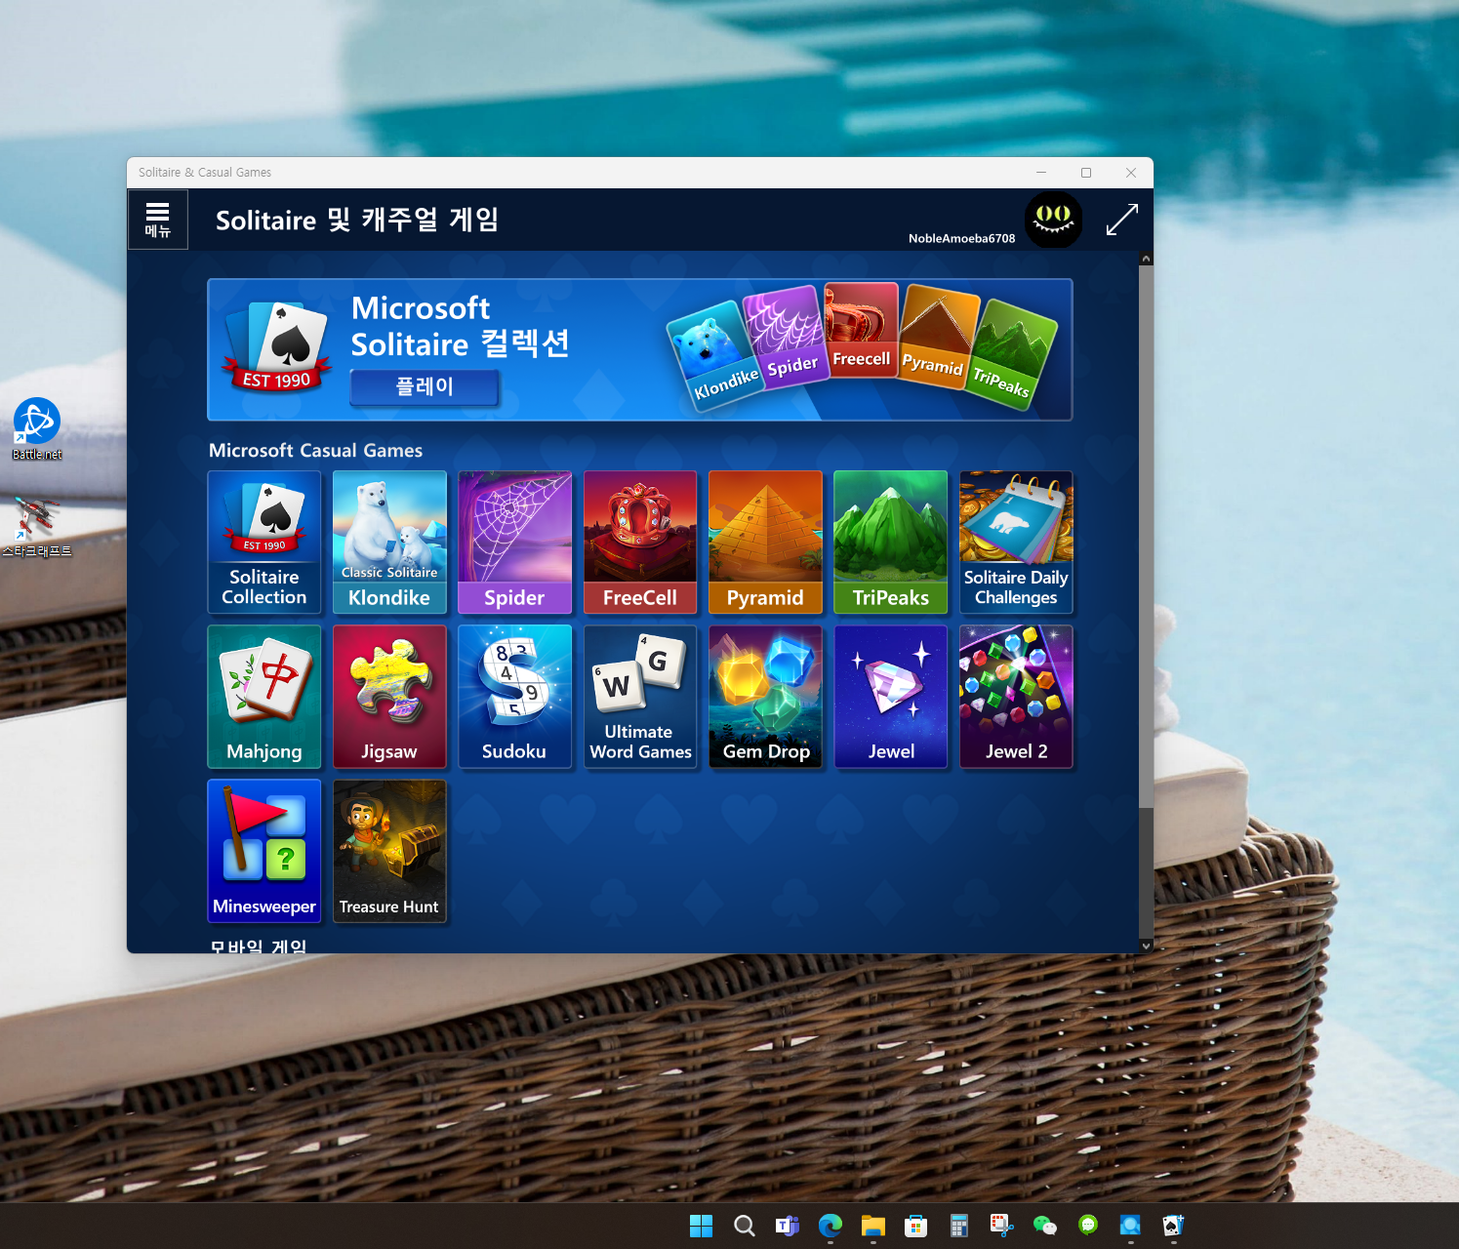The image size is (1459, 1249).
Task: Open the Minesweeper game tile
Action: pyautogui.click(x=264, y=851)
